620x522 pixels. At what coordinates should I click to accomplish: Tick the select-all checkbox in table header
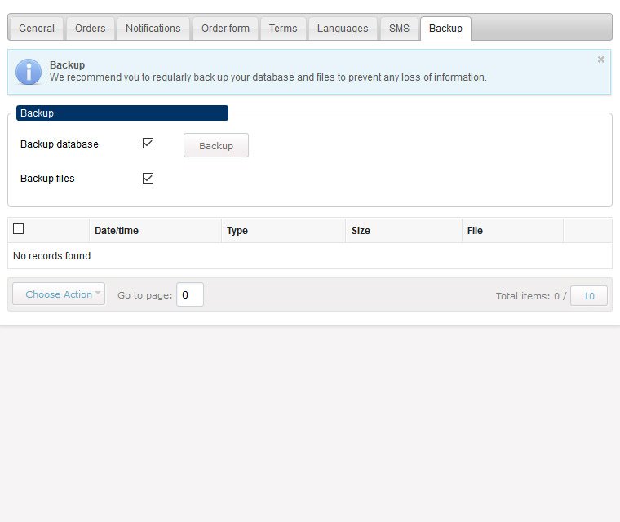18,229
